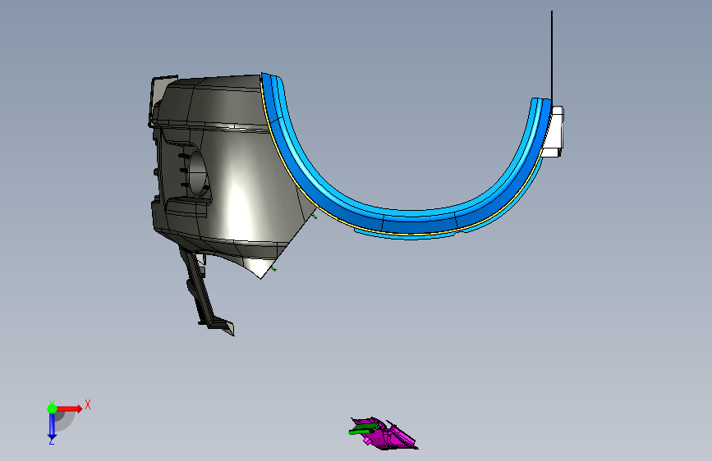Click the green Y axis dot on triad
The image size is (712, 461).
click(53, 409)
